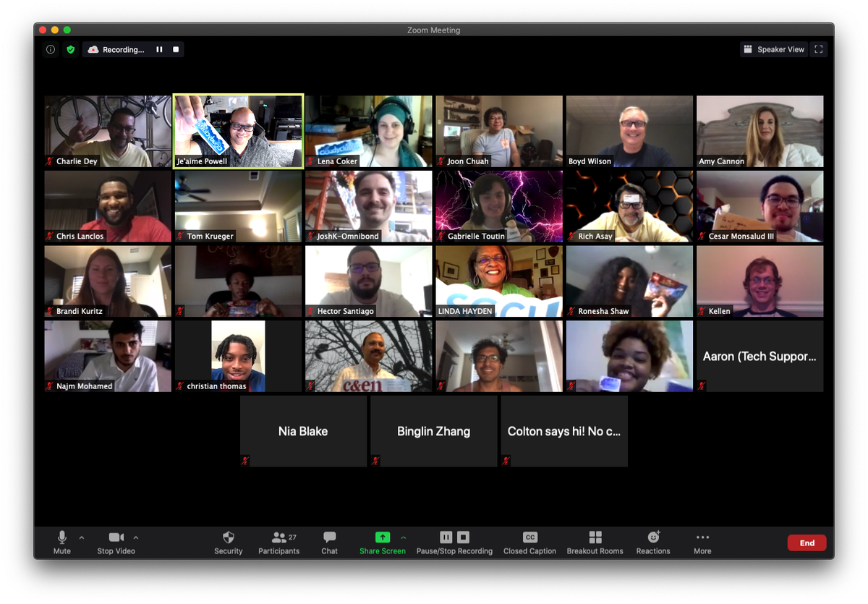Select Aaron (Tech Support) tile

[760, 356]
